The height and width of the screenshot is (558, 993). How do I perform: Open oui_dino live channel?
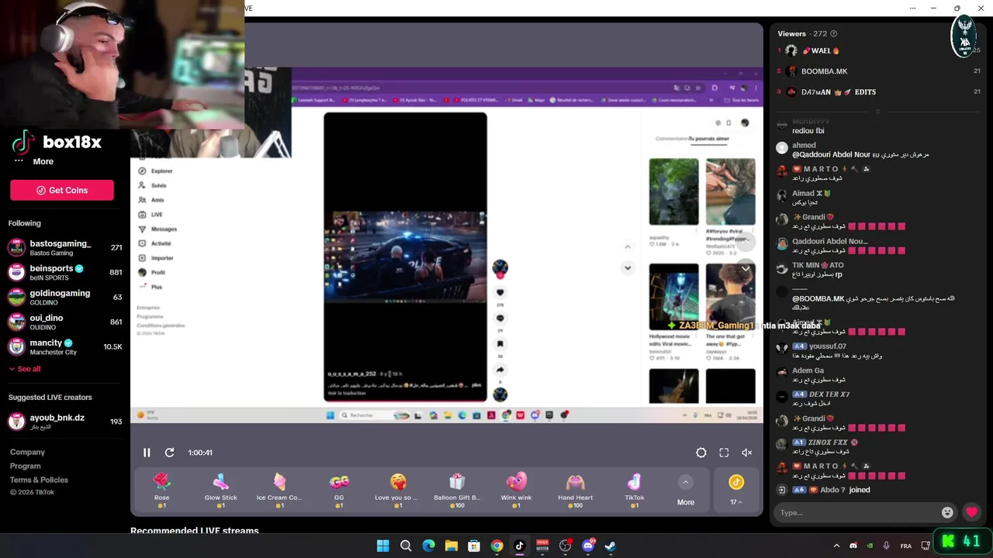tap(64, 322)
